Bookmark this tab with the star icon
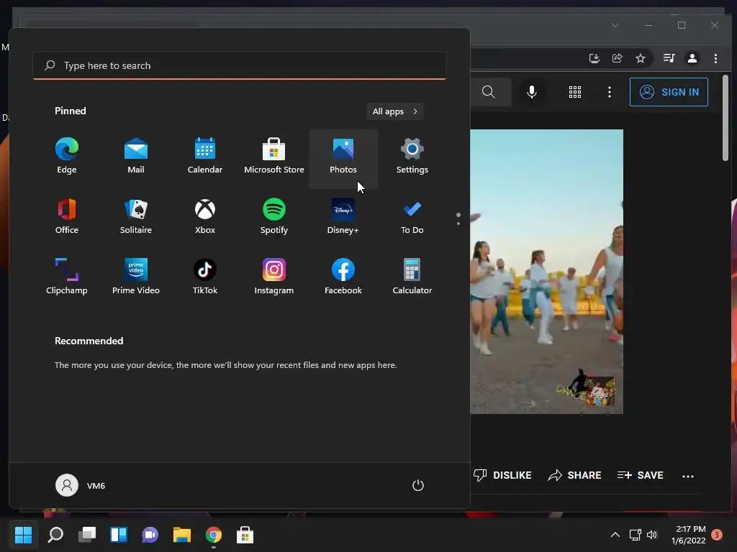 pyautogui.click(x=640, y=58)
